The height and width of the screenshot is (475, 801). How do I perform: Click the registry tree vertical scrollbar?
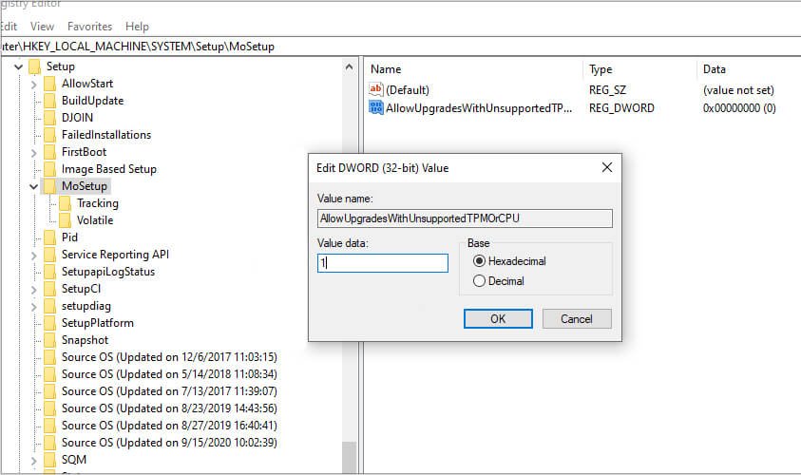349,285
